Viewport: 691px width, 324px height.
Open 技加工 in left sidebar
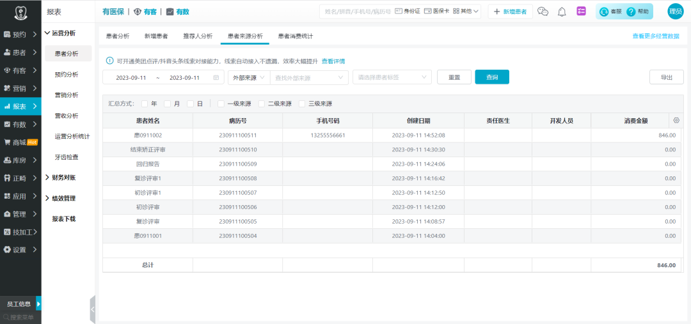coord(20,232)
